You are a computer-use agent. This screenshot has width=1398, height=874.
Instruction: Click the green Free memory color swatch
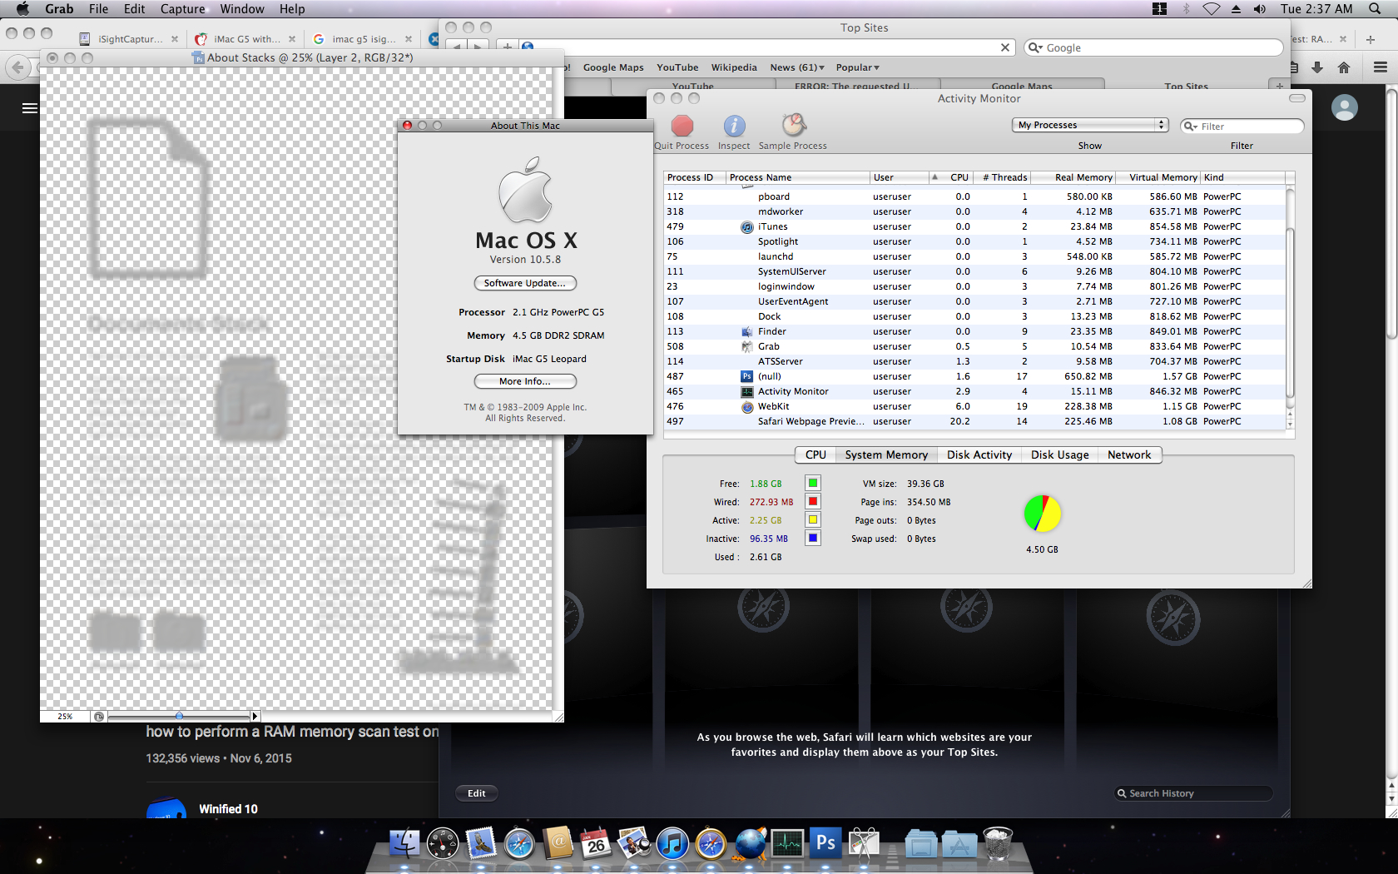[x=813, y=483]
